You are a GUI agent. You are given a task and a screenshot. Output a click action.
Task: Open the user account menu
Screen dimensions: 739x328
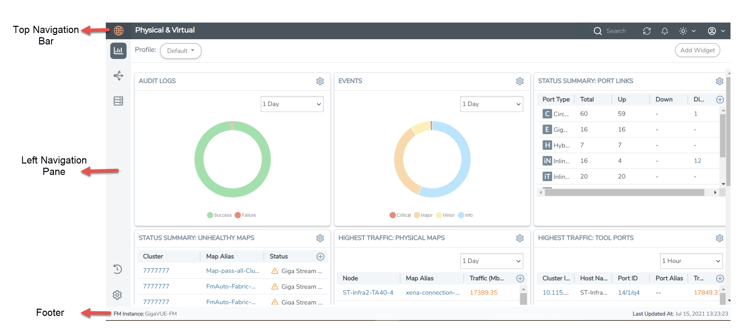[x=716, y=31]
